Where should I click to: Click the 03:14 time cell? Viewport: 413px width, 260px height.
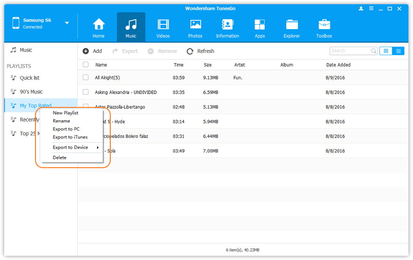[x=179, y=121]
